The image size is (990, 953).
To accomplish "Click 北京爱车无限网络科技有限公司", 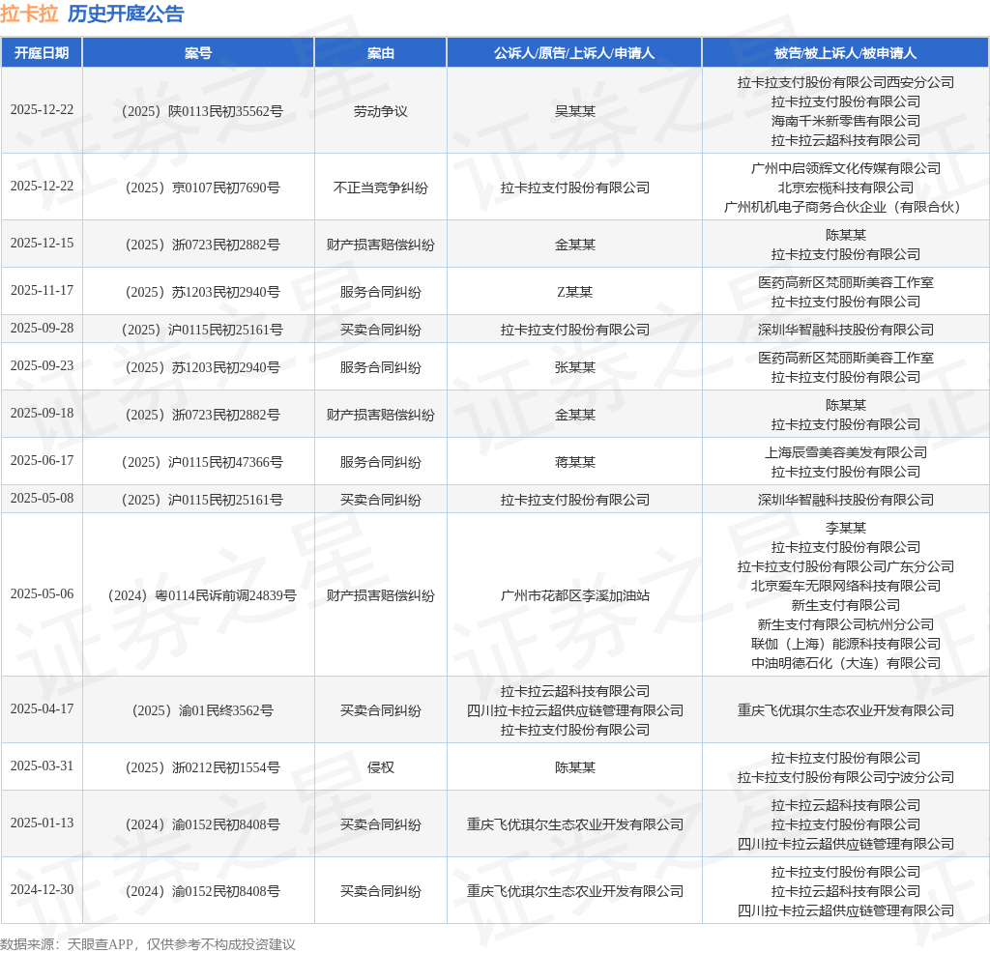I will (845, 586).
